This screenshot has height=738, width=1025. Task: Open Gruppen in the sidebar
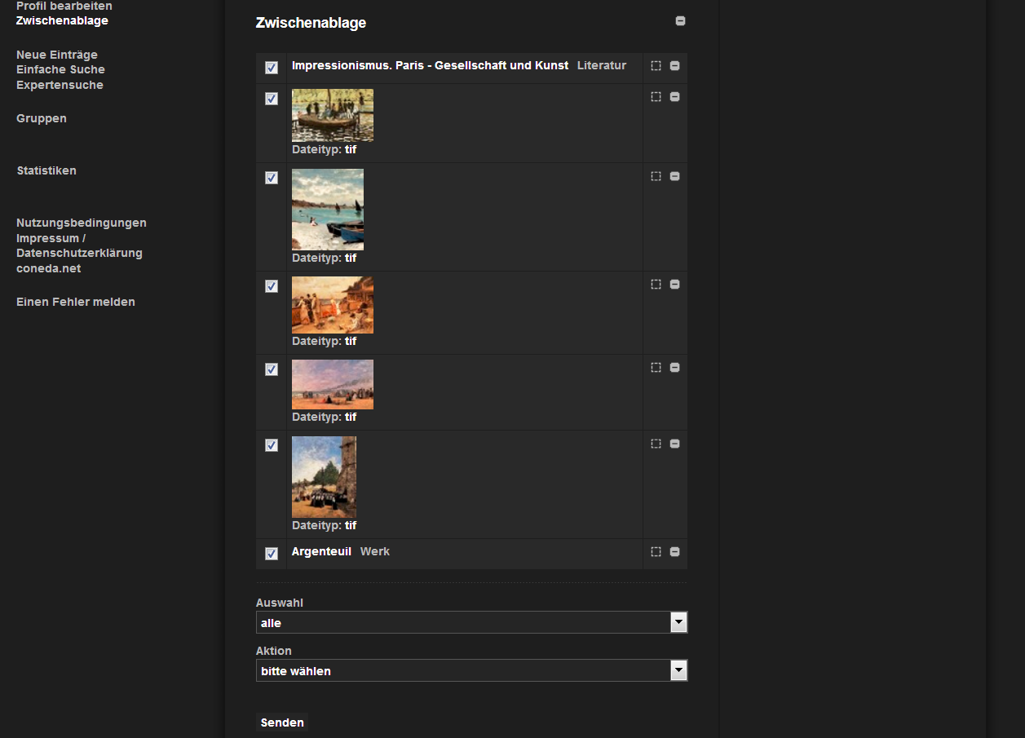(x=42, y=118)
